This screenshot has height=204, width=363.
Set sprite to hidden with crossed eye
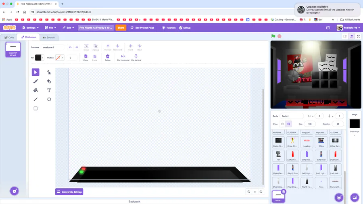[289, 124]
